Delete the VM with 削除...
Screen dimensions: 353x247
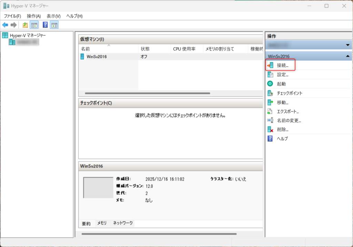[x=282, y=130]
